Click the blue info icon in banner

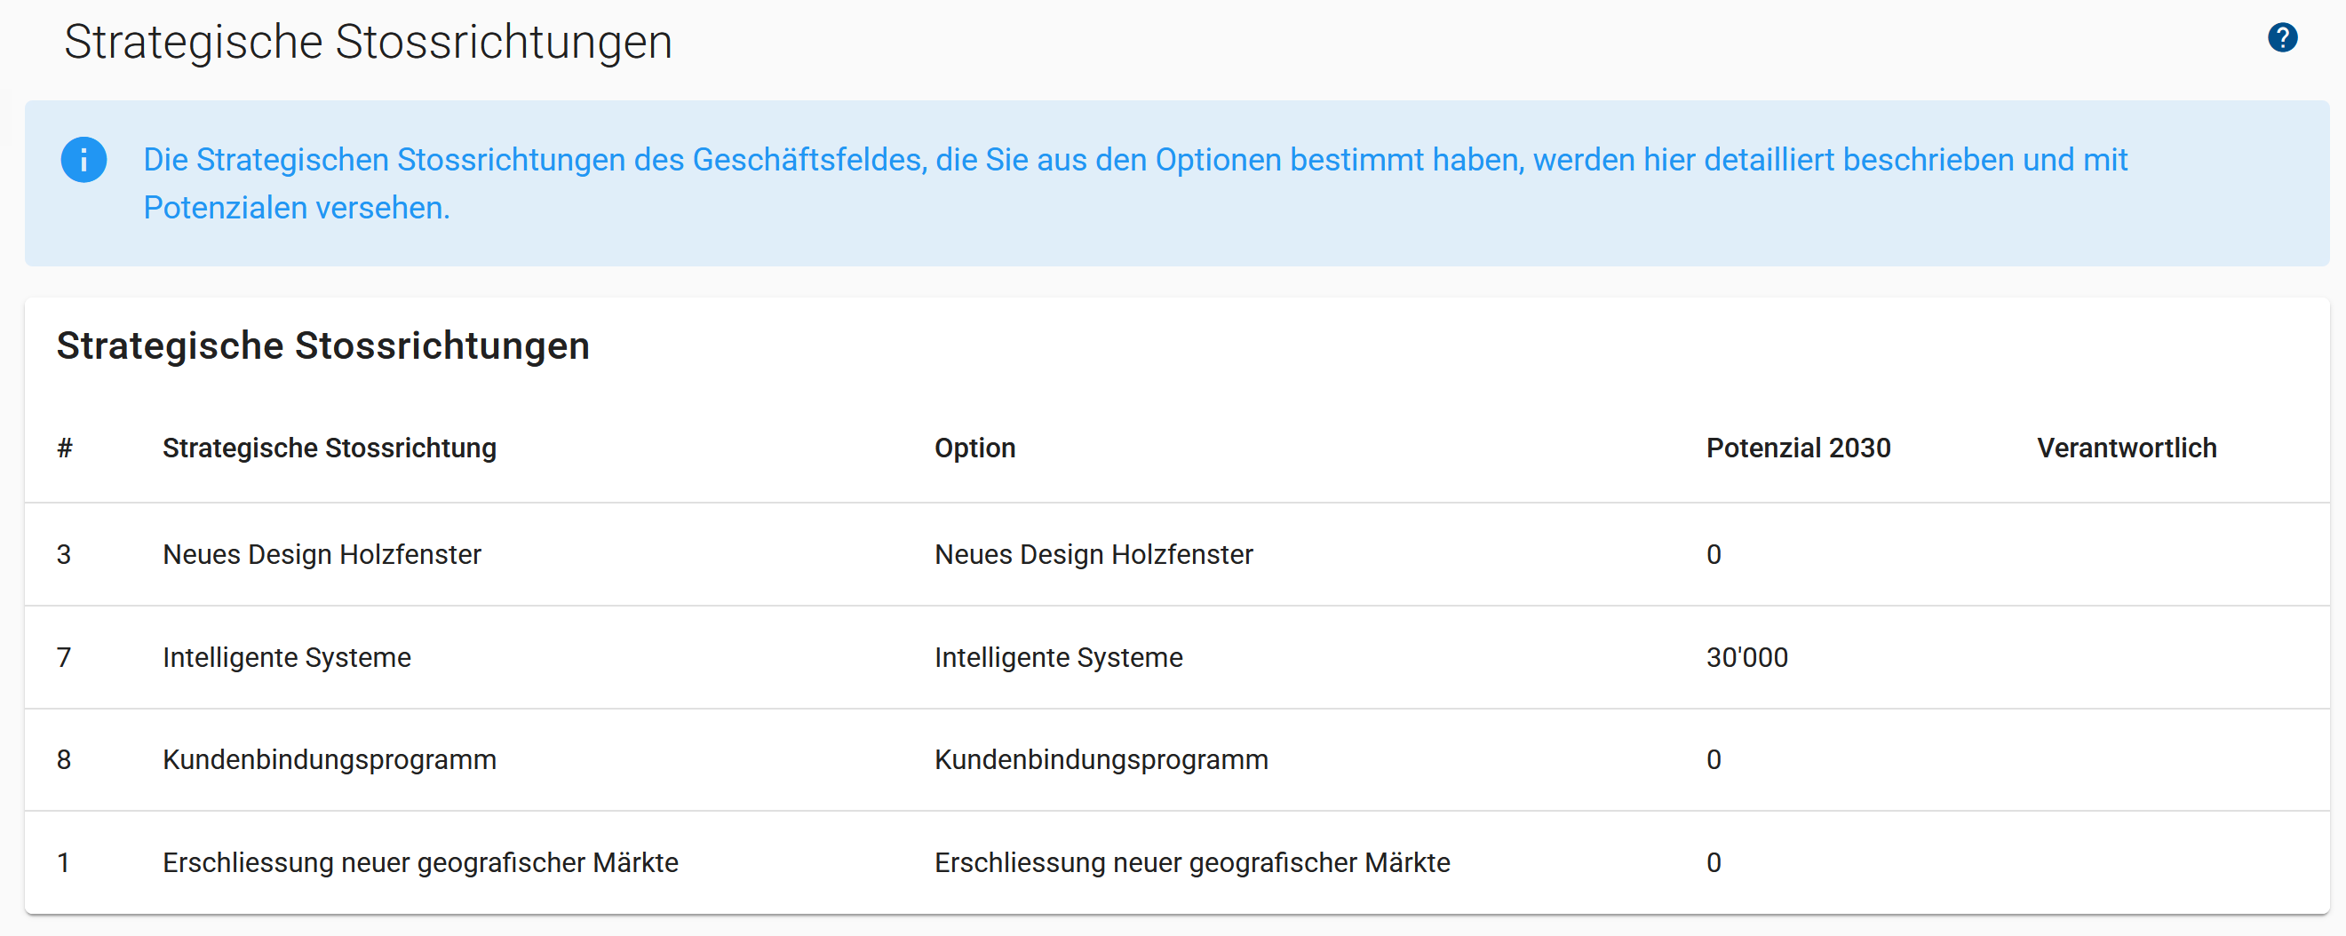click(x=84, y=160)
